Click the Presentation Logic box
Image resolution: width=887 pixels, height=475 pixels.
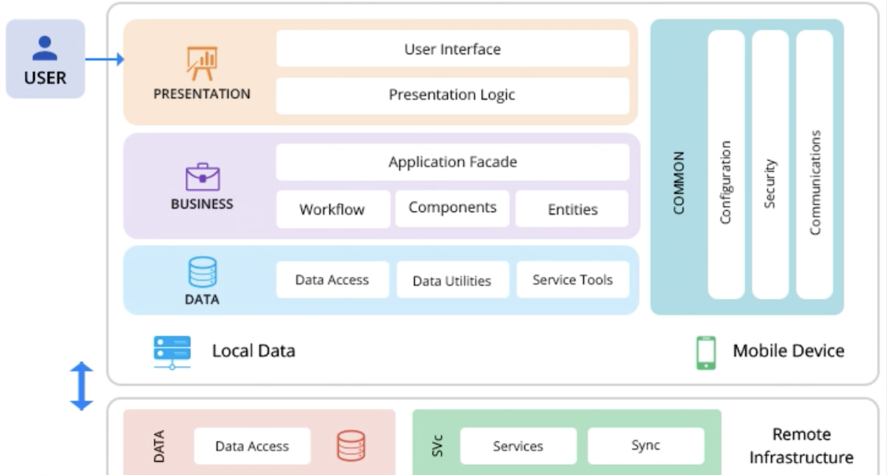[x=453, y=95]
